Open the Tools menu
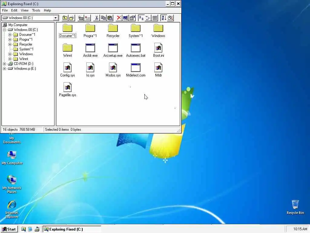This screenshot has width=310, height=233. click(x=36, y=10)
